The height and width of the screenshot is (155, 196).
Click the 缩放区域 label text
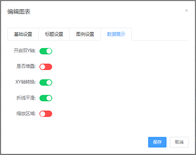click(26, 113)
